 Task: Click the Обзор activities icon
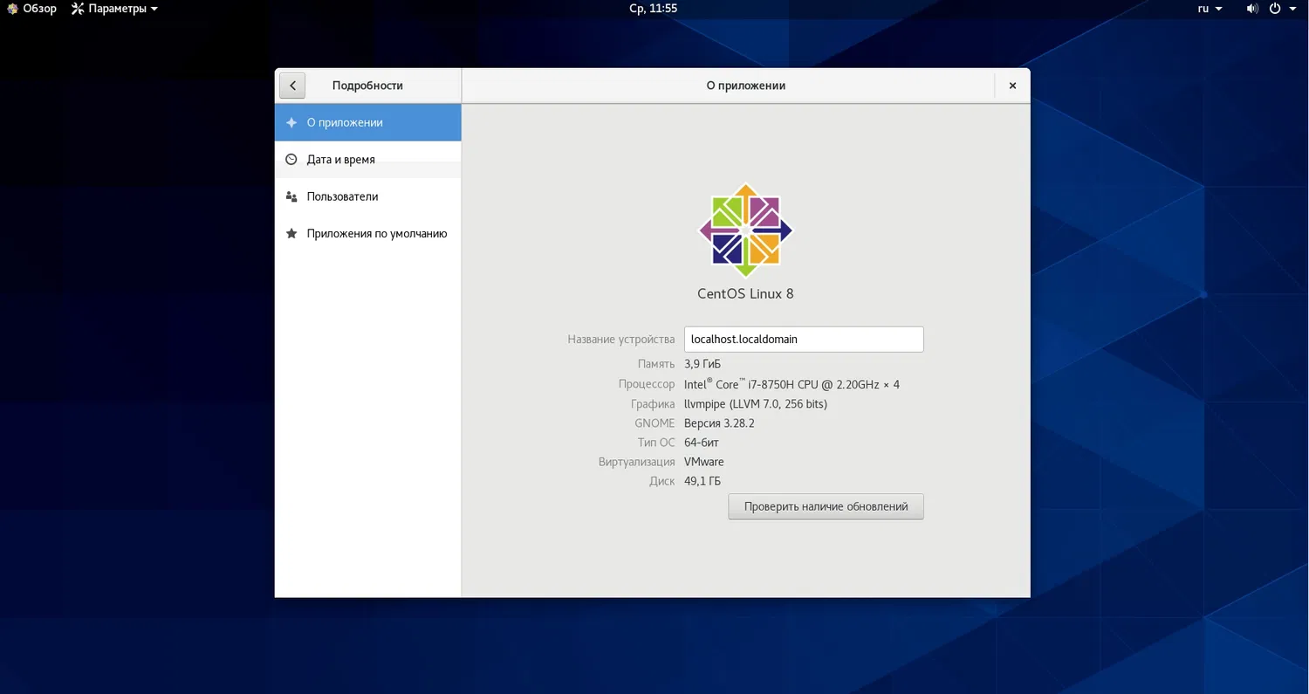[x=12, y=9]
